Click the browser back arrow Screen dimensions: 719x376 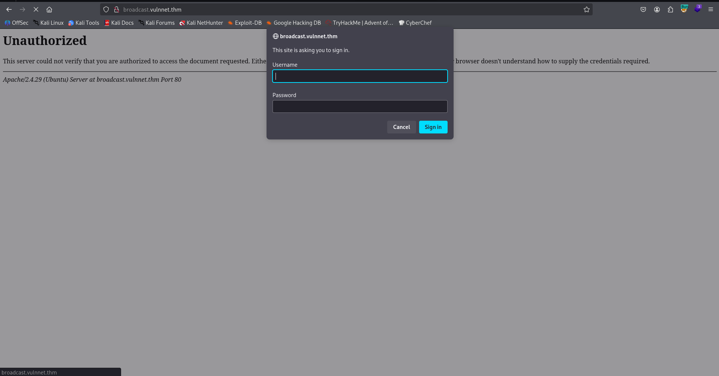(x=9, y=10)
